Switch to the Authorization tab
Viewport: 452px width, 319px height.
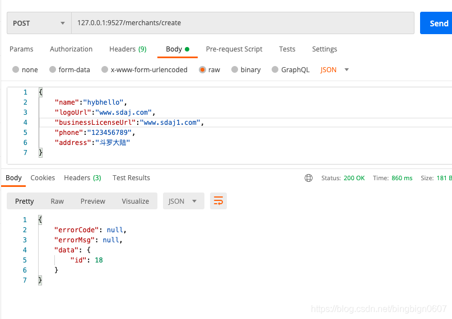coord(71,49)
